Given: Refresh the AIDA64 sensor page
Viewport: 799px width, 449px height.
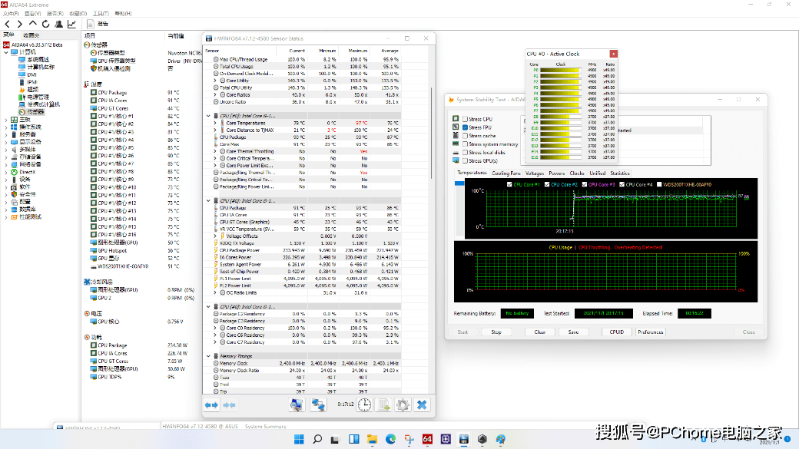Looking at the screenshot, I should pyautogui.click(x=46, y=24).
